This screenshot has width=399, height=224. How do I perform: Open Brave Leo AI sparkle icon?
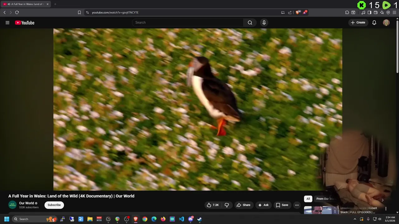coord(382,12)
